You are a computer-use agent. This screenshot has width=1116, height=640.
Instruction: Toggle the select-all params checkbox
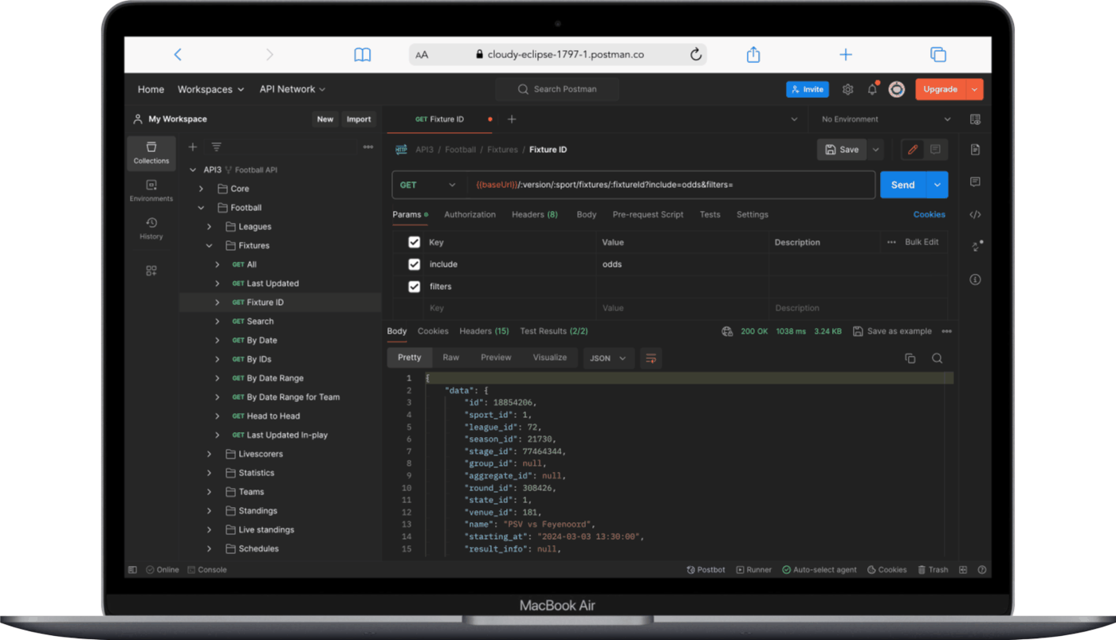(x=414, y=242)
